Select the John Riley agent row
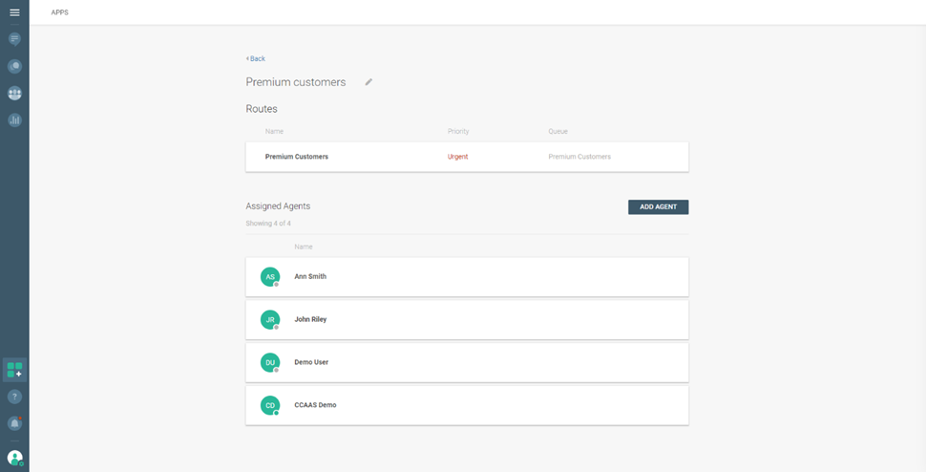 [x=467, y=319]
